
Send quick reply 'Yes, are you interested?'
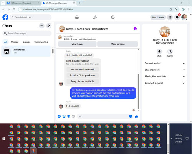(83, 69)
